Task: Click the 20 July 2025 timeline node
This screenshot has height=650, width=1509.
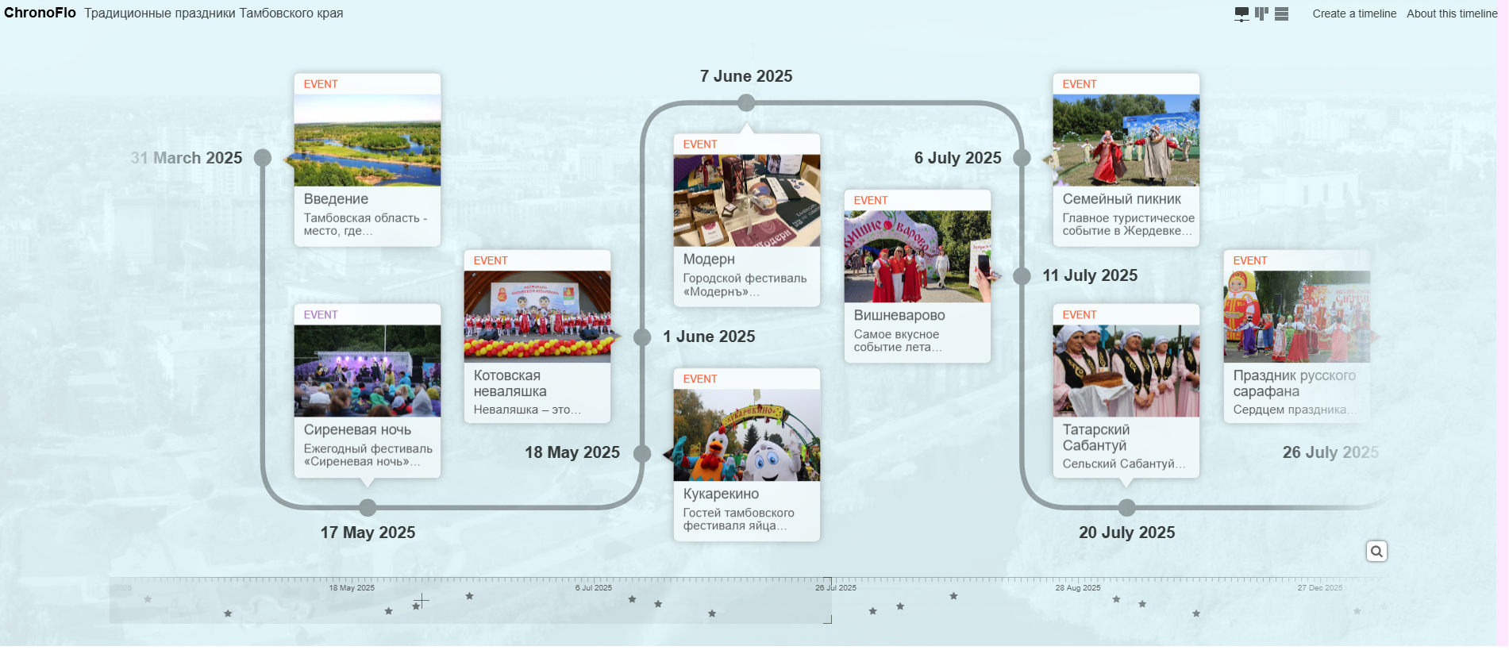Action: (x=1126, y=507)
